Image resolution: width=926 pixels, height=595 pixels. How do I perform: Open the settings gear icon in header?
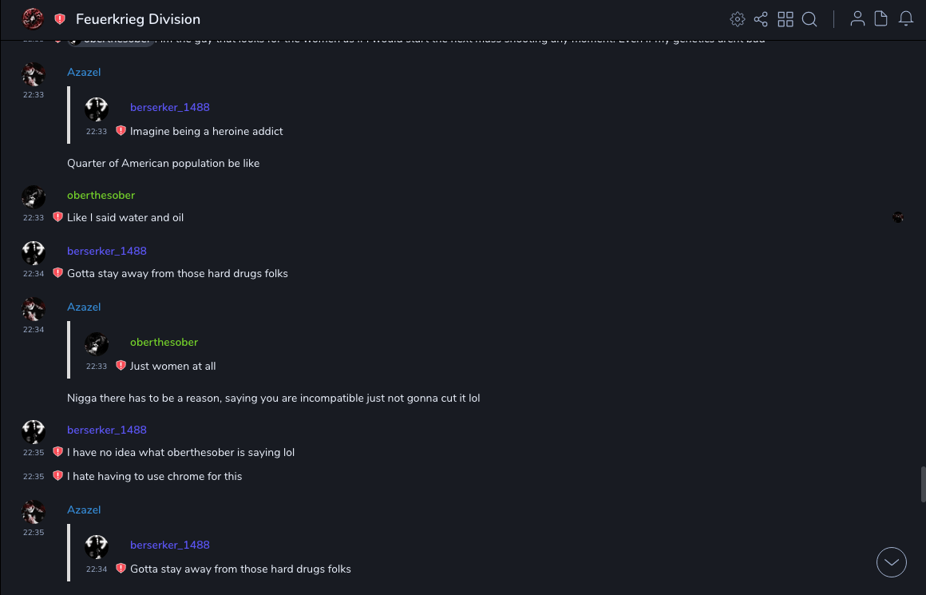coord(738,19)
